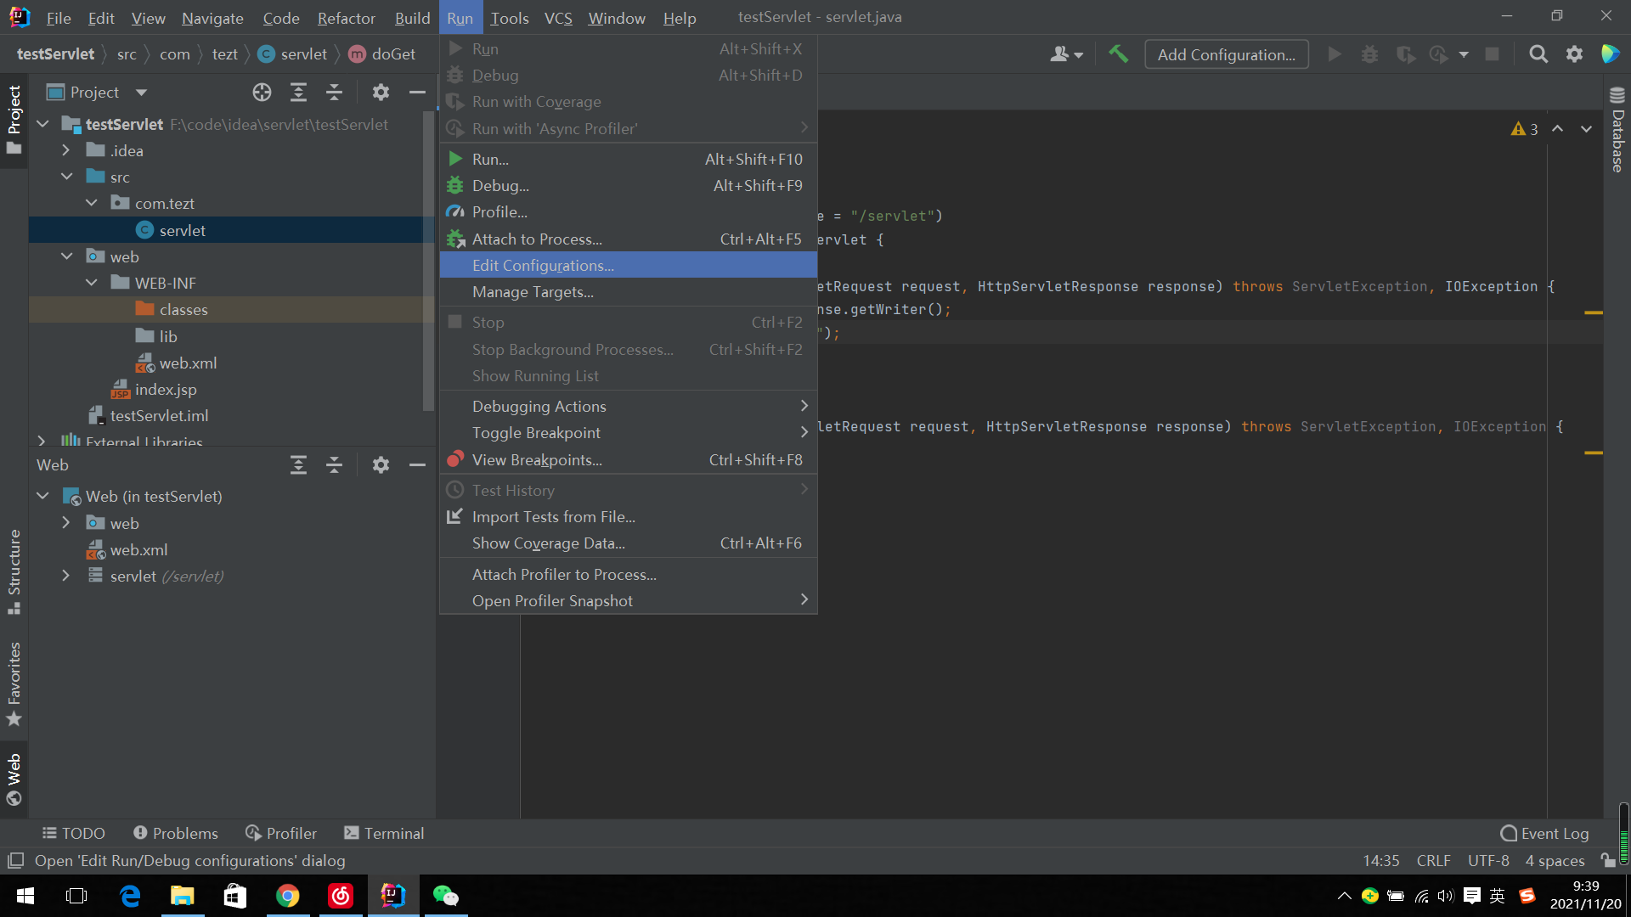Open Windows Start menu
1631x917 pixels.
25,896
